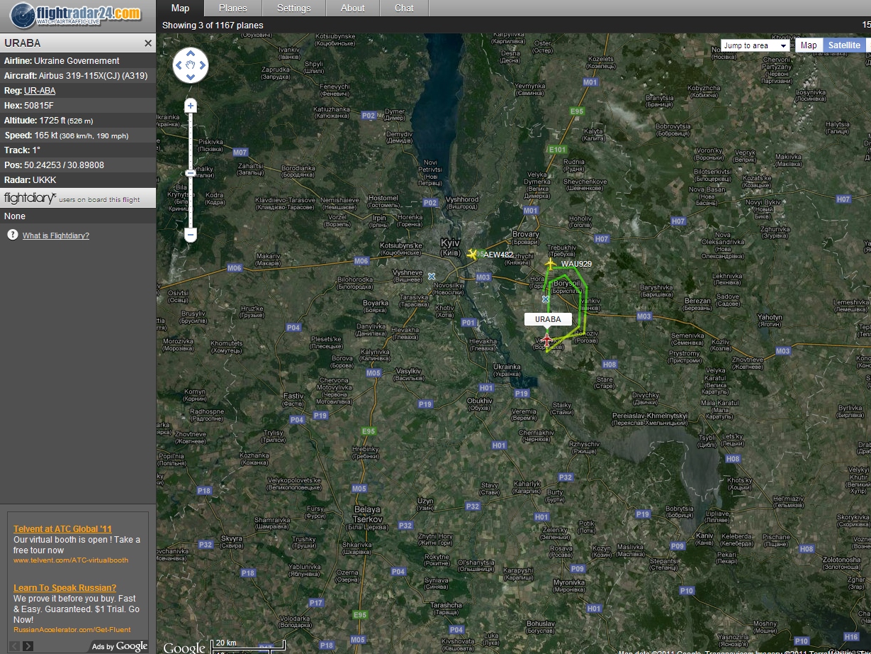Screen dimensions: 871x654
Task: Pan the map down with arrow
Action: (190, 78)
